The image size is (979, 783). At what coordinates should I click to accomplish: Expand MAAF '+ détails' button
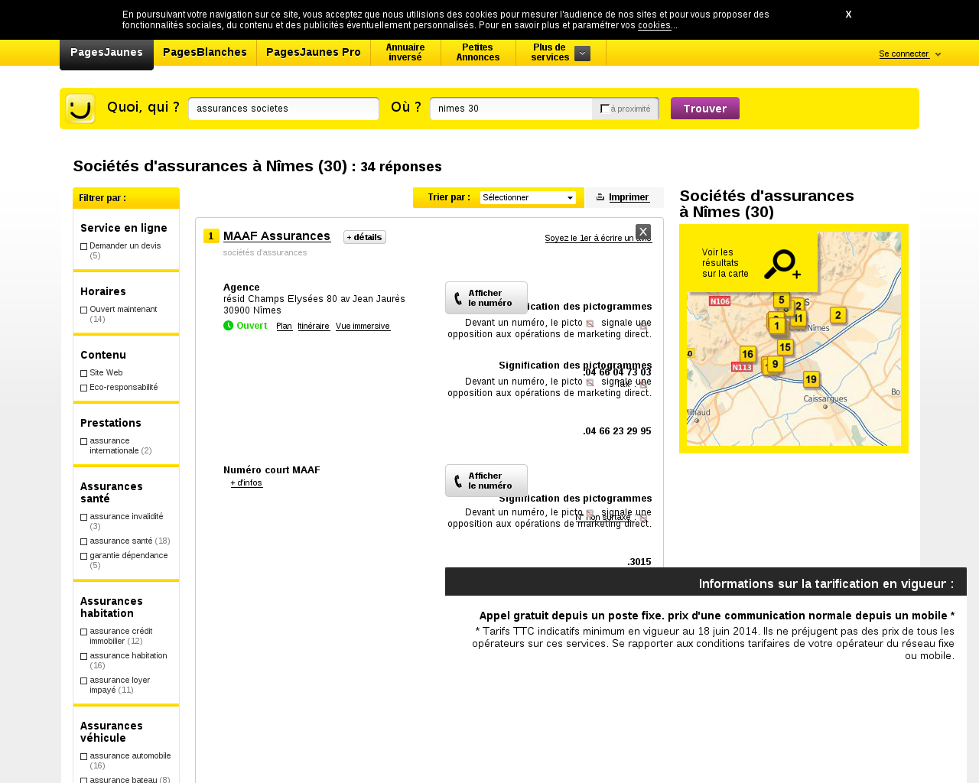365,237
